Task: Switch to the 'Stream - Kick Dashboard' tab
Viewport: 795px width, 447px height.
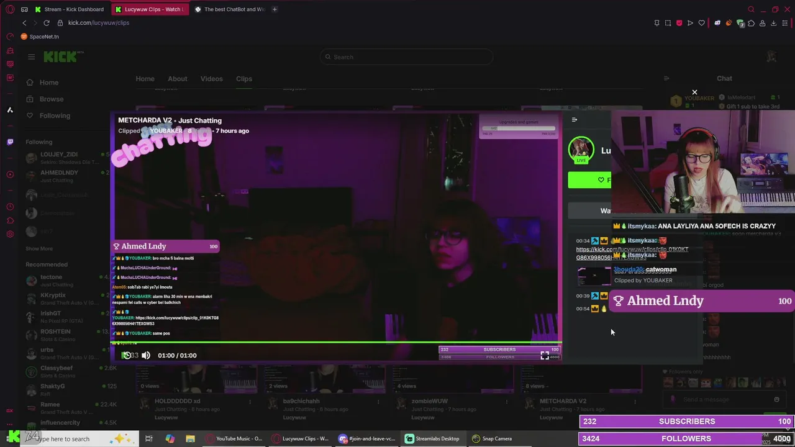Action: coord(70,9)
